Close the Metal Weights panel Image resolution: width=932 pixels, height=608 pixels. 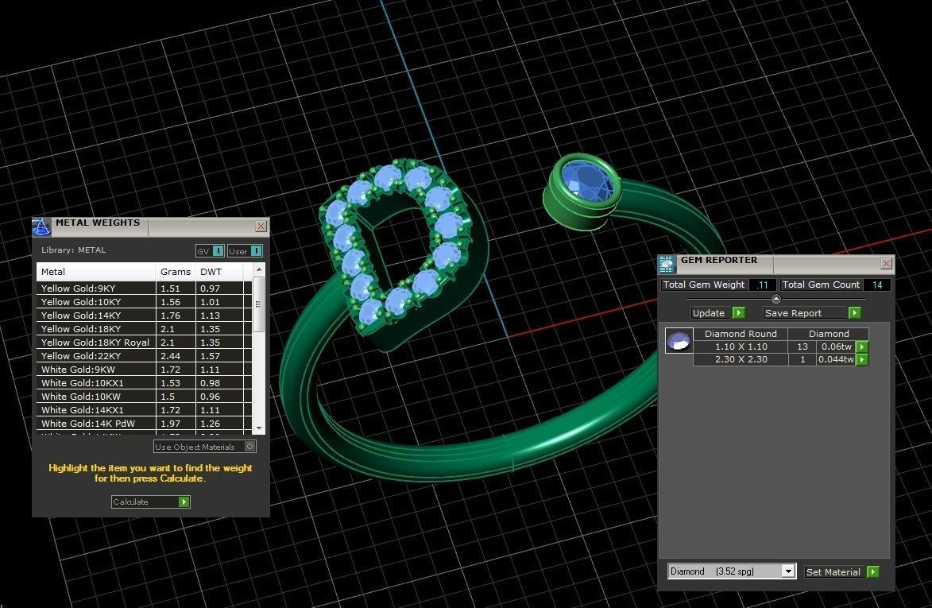[261, 227]
